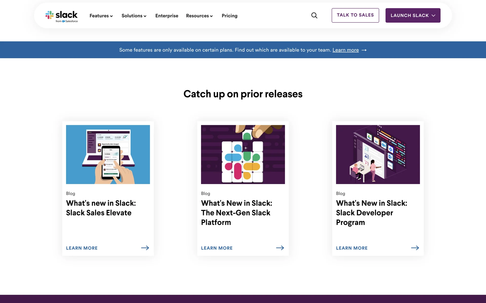The height and width of the screenshot is (303, 486).
Task: Click arrow icon on Next-Gen Slack Platform card
Action: pos(280,248)
